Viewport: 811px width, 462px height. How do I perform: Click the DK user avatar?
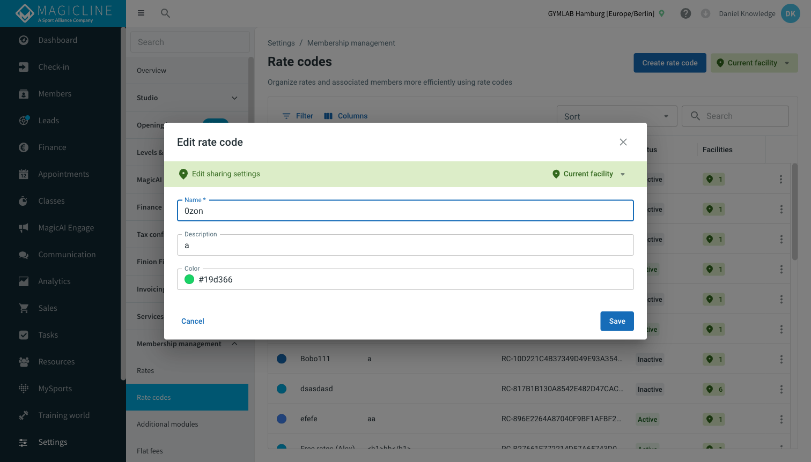coord(791,13)
